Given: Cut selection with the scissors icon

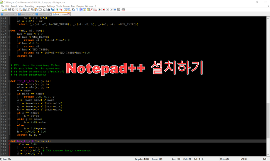Looking at the screenshot, I should click(x=29, y=10).
